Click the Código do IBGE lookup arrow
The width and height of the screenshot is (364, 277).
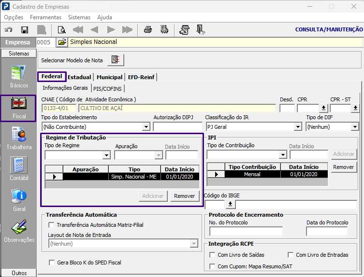pos(230,204)
